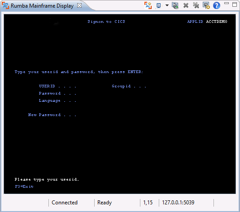The width and height of the screenshot is (240, 212).
Task: Click the 'Signon to CICS' title
Action: (x=106, y=22)
